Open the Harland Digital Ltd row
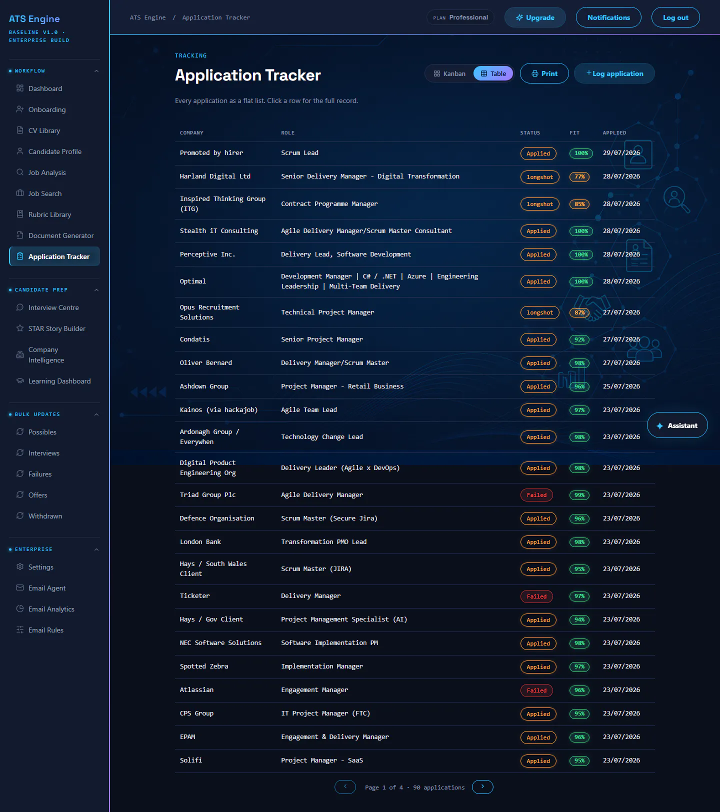Screen dimensions: 720x812 [415, 177]
